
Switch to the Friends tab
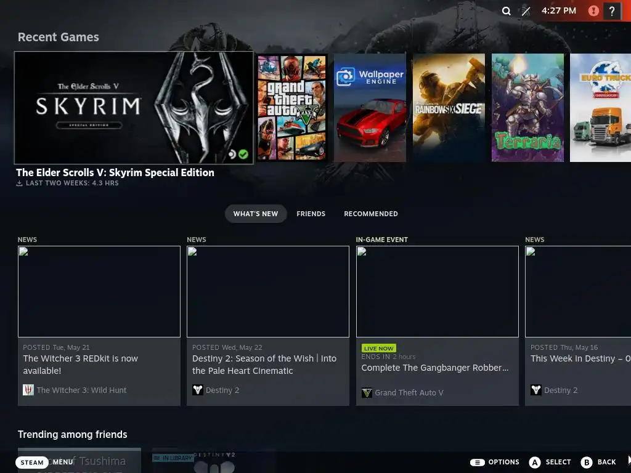click(x=311, y=214)
